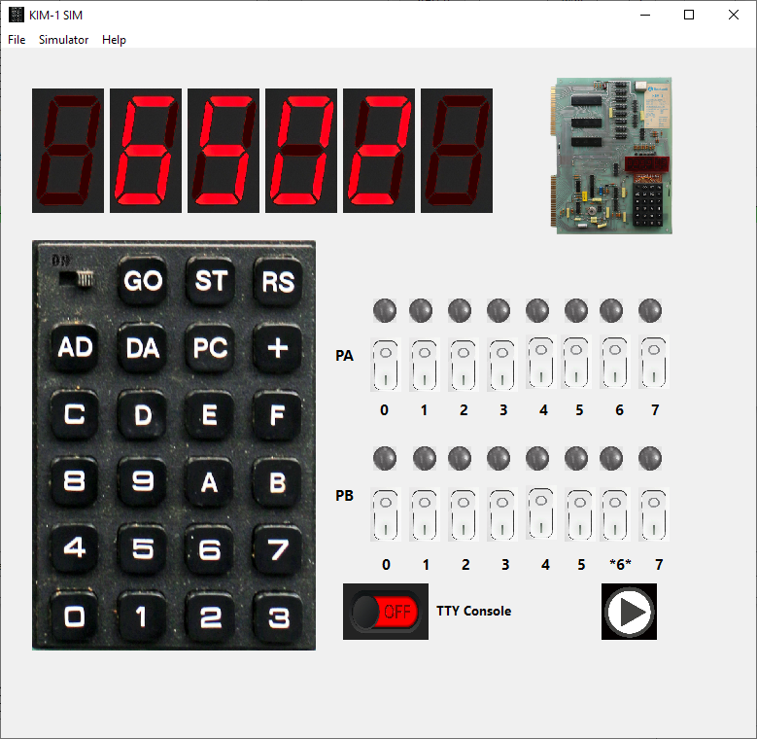Minimize the KIM-1 SIM window
The width and height of the screenshot is (757, 739).
(x=645, y=15)
